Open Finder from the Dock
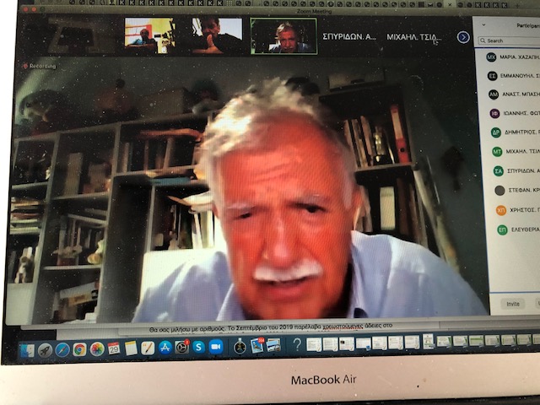540x405 pixels. tap(27, 350)
